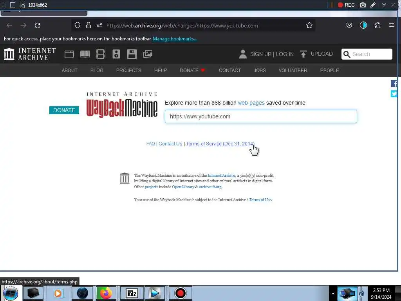Stop recording with REC button
This screenshot has height=301, width=401.
tap(346, 5)
